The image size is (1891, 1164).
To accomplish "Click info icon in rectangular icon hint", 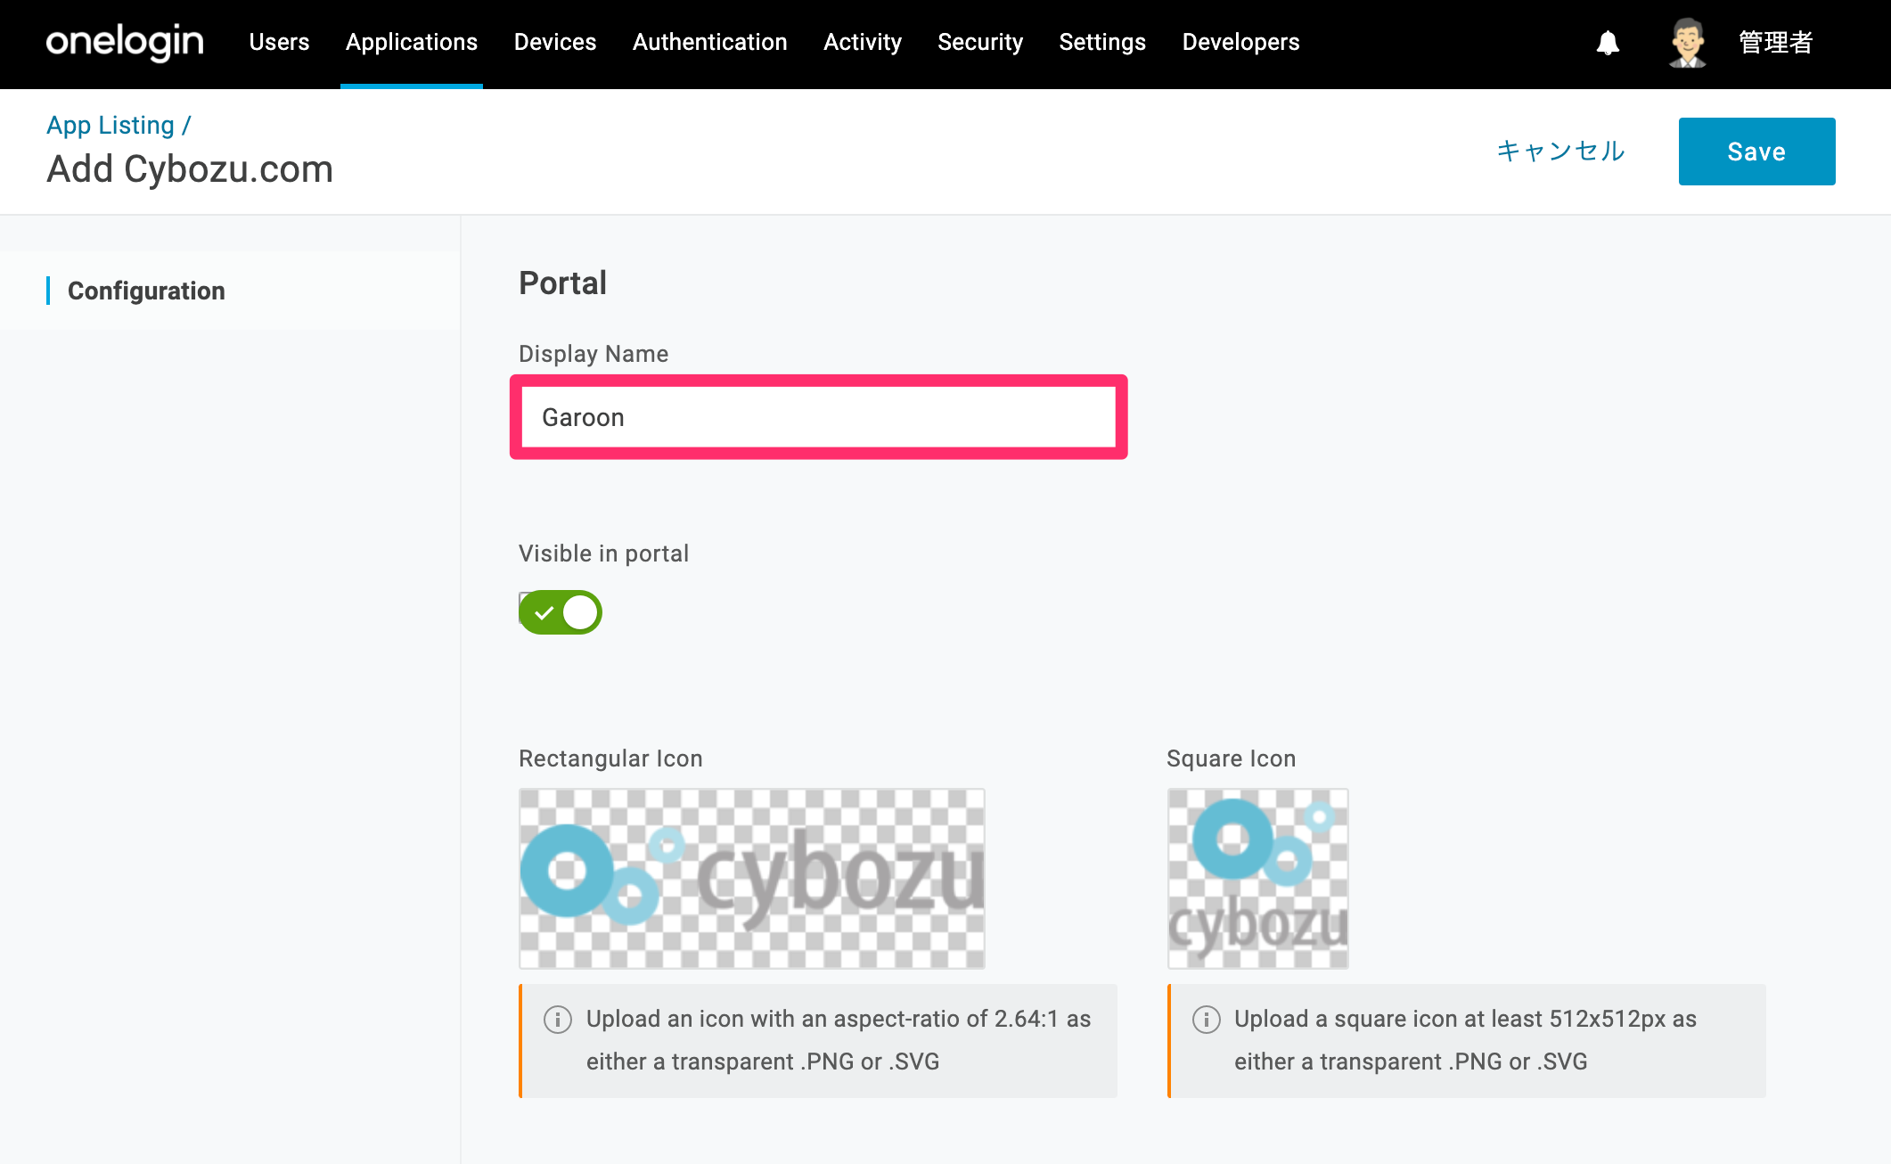I will 558,1019.
